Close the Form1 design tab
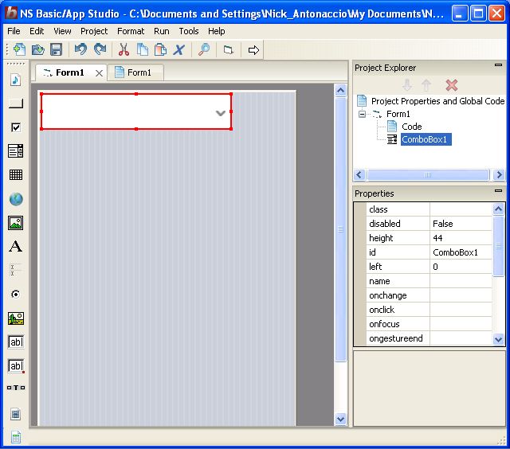Image resolution: width=510 pixels, height=449 pixels. pos(99,73)
